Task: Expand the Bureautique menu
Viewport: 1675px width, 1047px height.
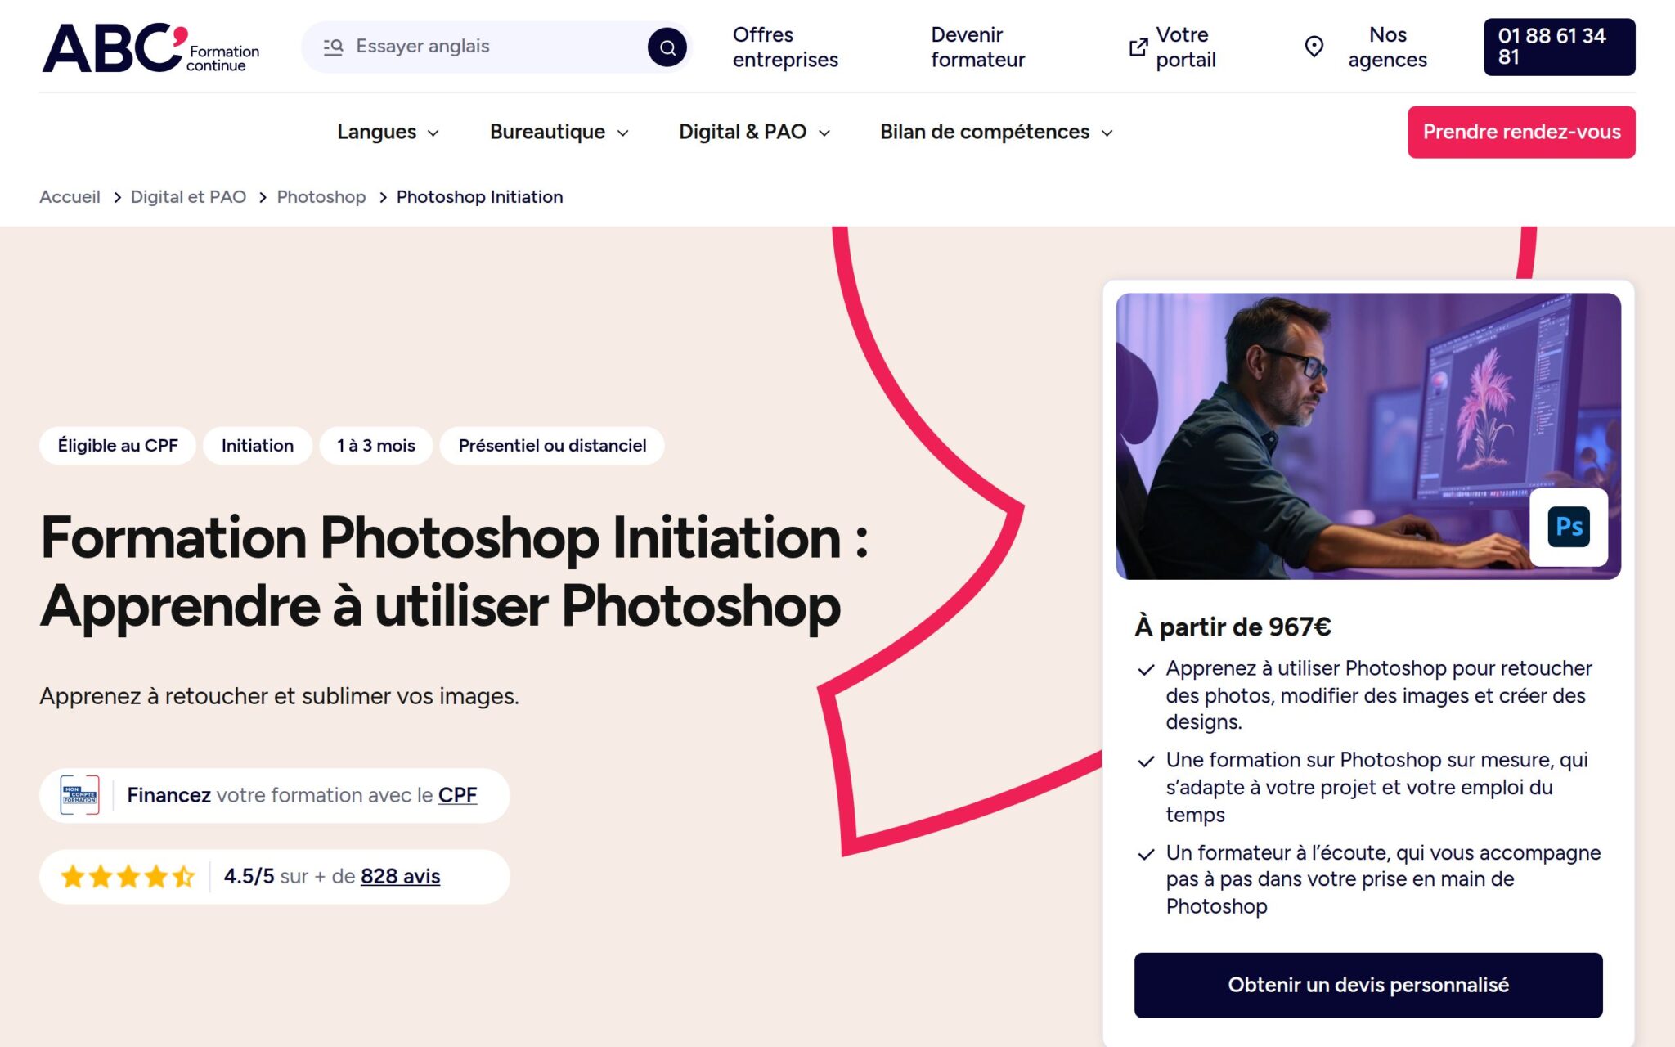Action: click(559, 132)
